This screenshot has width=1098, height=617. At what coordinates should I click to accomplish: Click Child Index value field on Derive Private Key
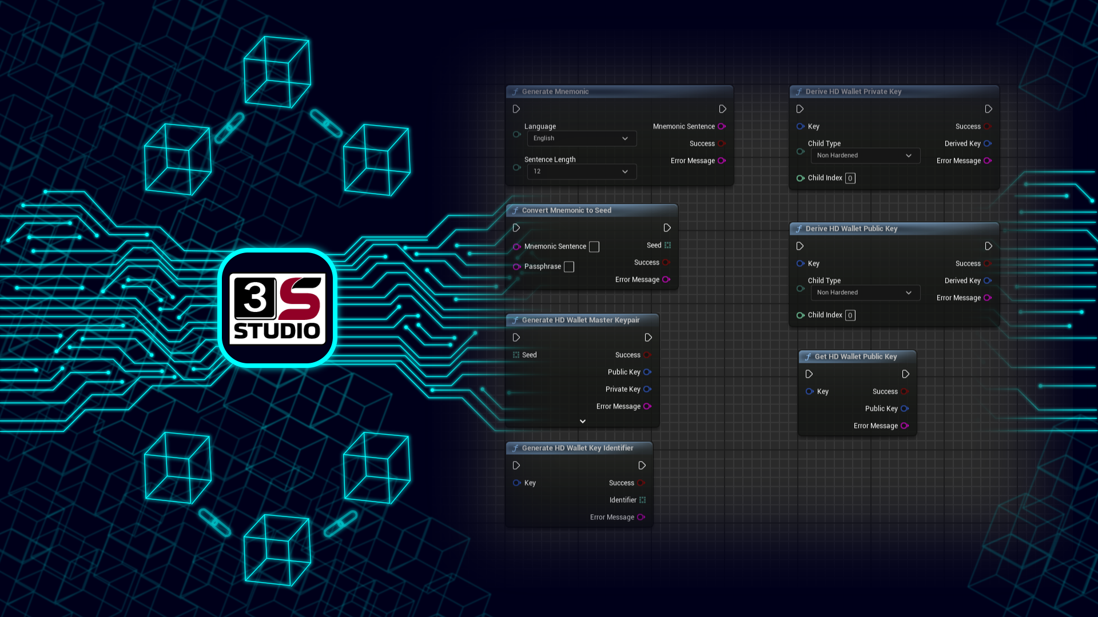[x=850, y=178]
